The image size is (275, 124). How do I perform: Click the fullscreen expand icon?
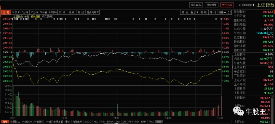coord(229,12)
